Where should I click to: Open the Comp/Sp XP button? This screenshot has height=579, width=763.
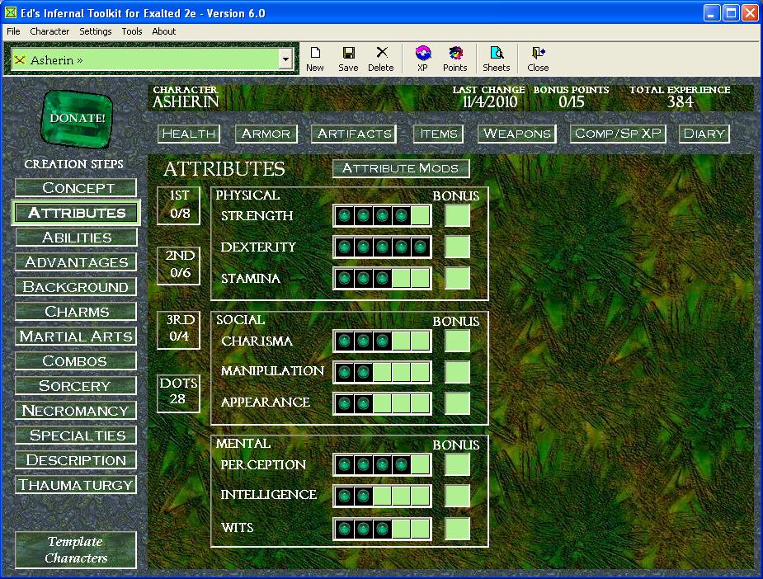tap(618, 134)
